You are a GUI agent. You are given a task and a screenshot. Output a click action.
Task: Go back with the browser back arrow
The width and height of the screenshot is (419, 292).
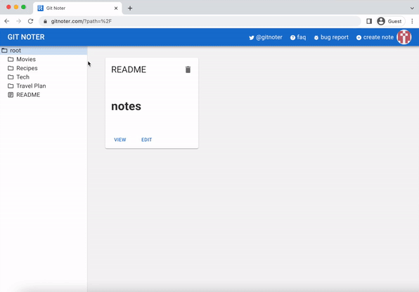7,21
